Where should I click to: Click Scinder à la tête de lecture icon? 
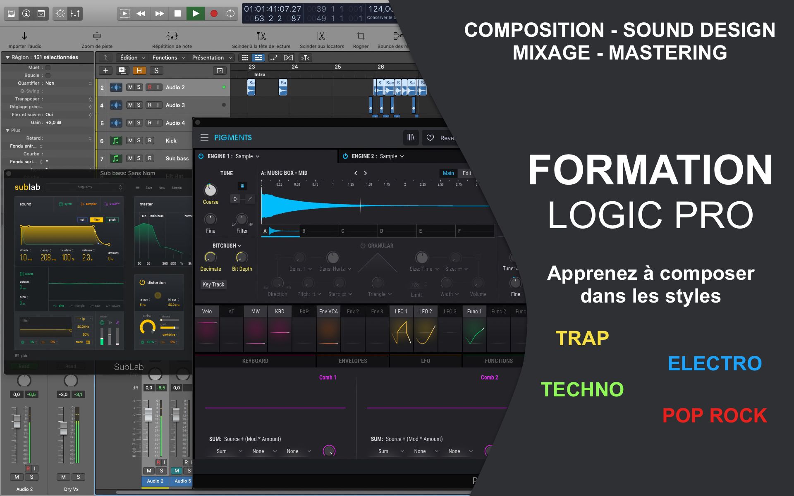click(261, 36)
